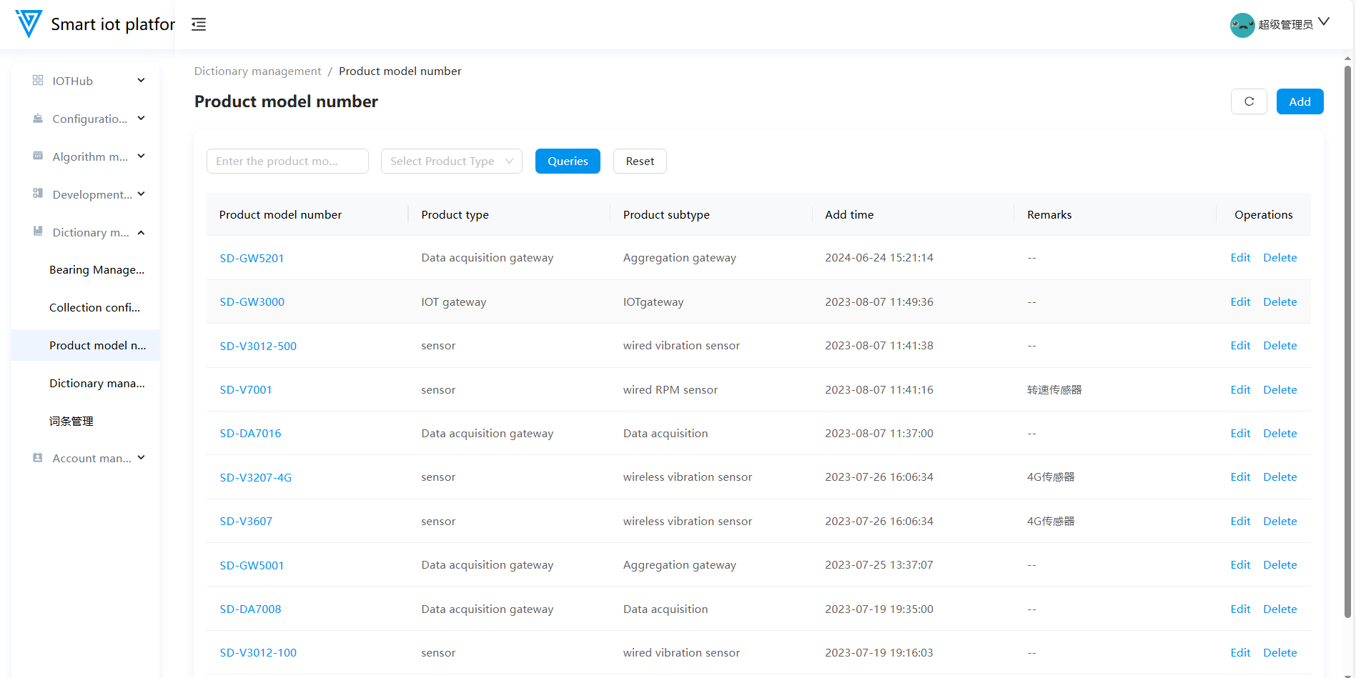Open the SD-DA7016 model link

(x=250, y=434)
